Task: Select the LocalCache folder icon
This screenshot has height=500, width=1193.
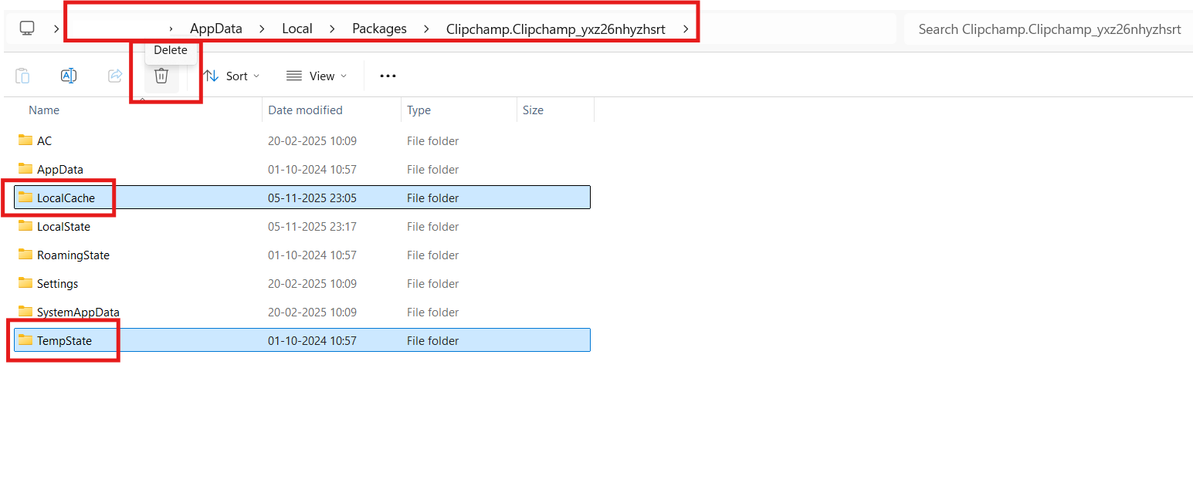Action: [x=25, y=198]
